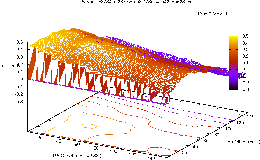The image size is (260, 160).
Task: Click the vertical color bar gradient
Action: [x=233, y=63]
